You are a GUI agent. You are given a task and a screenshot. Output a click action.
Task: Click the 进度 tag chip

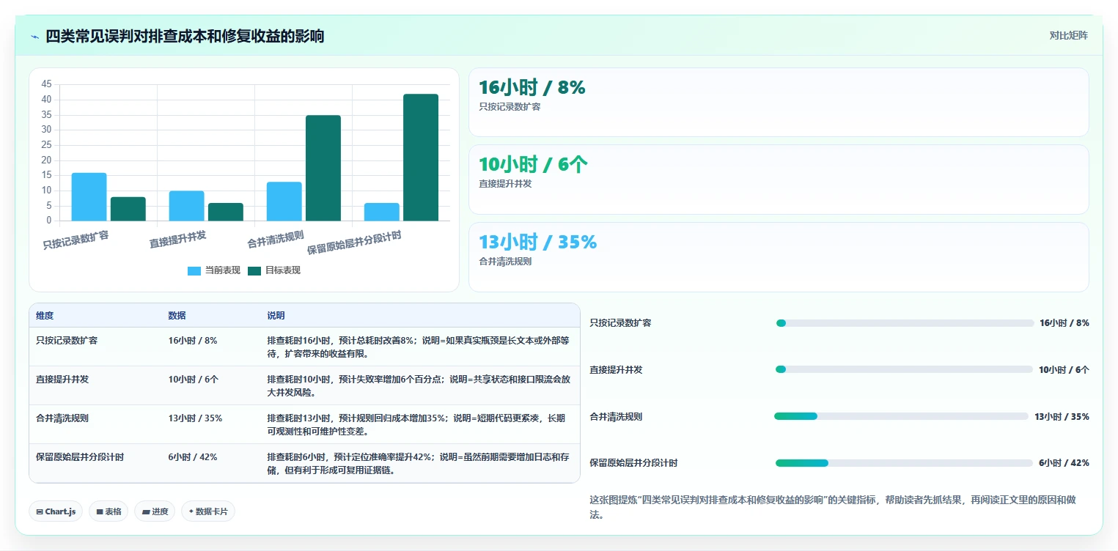(x=155, y=511)
